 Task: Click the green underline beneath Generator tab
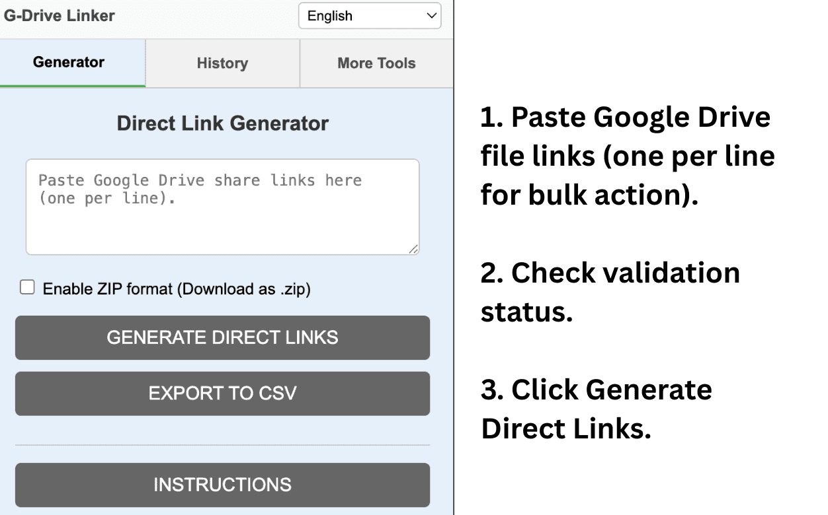point(73,86)
